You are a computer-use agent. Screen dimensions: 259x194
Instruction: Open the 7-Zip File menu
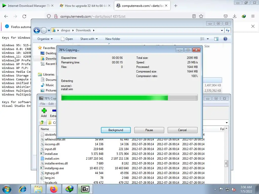coord(42,104)
